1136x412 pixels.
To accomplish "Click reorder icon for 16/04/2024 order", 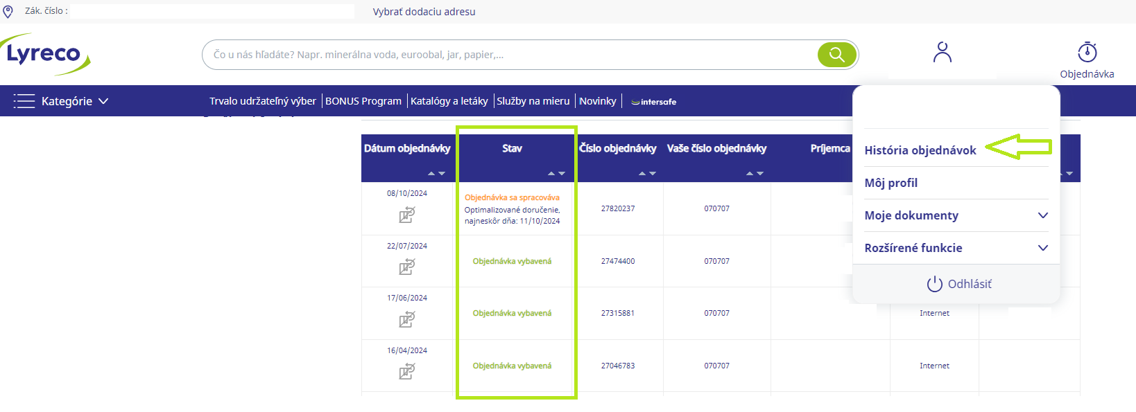I will [407, 371].
